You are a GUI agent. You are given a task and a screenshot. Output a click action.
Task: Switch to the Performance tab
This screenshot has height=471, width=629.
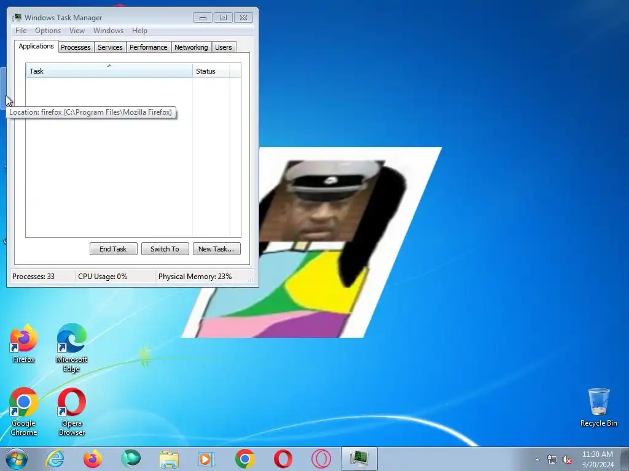tap(149, 47)
